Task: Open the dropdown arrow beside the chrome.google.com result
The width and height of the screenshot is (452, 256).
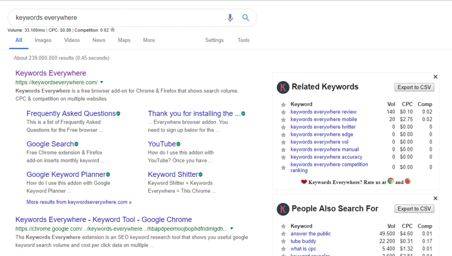Action: coord(231,229)
